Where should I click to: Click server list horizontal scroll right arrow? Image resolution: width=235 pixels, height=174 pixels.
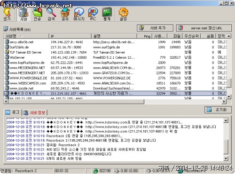tap(224, 102)
